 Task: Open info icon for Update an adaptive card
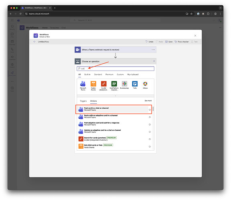tap(150, 132)
